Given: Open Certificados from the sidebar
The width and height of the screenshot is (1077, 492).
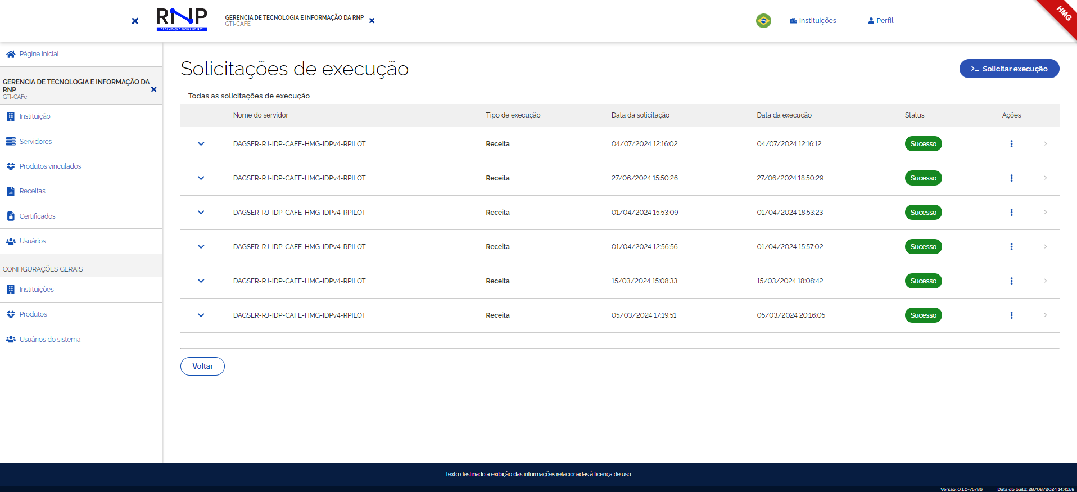Looking at the screenshot, I should pos(37,216).
